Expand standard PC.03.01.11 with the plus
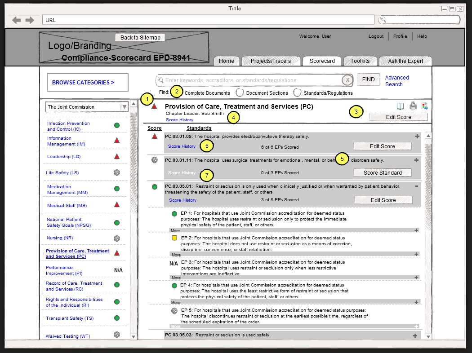 coord(416,160)
